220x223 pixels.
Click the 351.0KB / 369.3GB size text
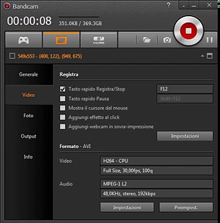tap(80, 24)
